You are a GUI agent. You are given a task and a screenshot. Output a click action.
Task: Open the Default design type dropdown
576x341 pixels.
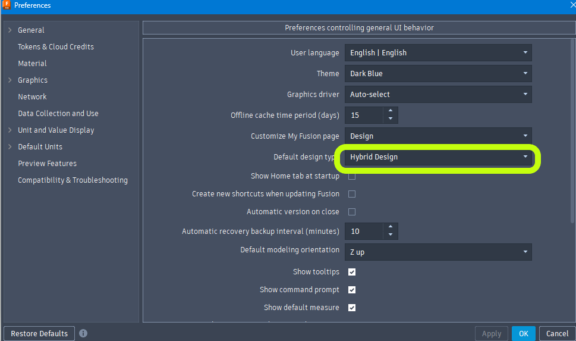tap(438, 157)
